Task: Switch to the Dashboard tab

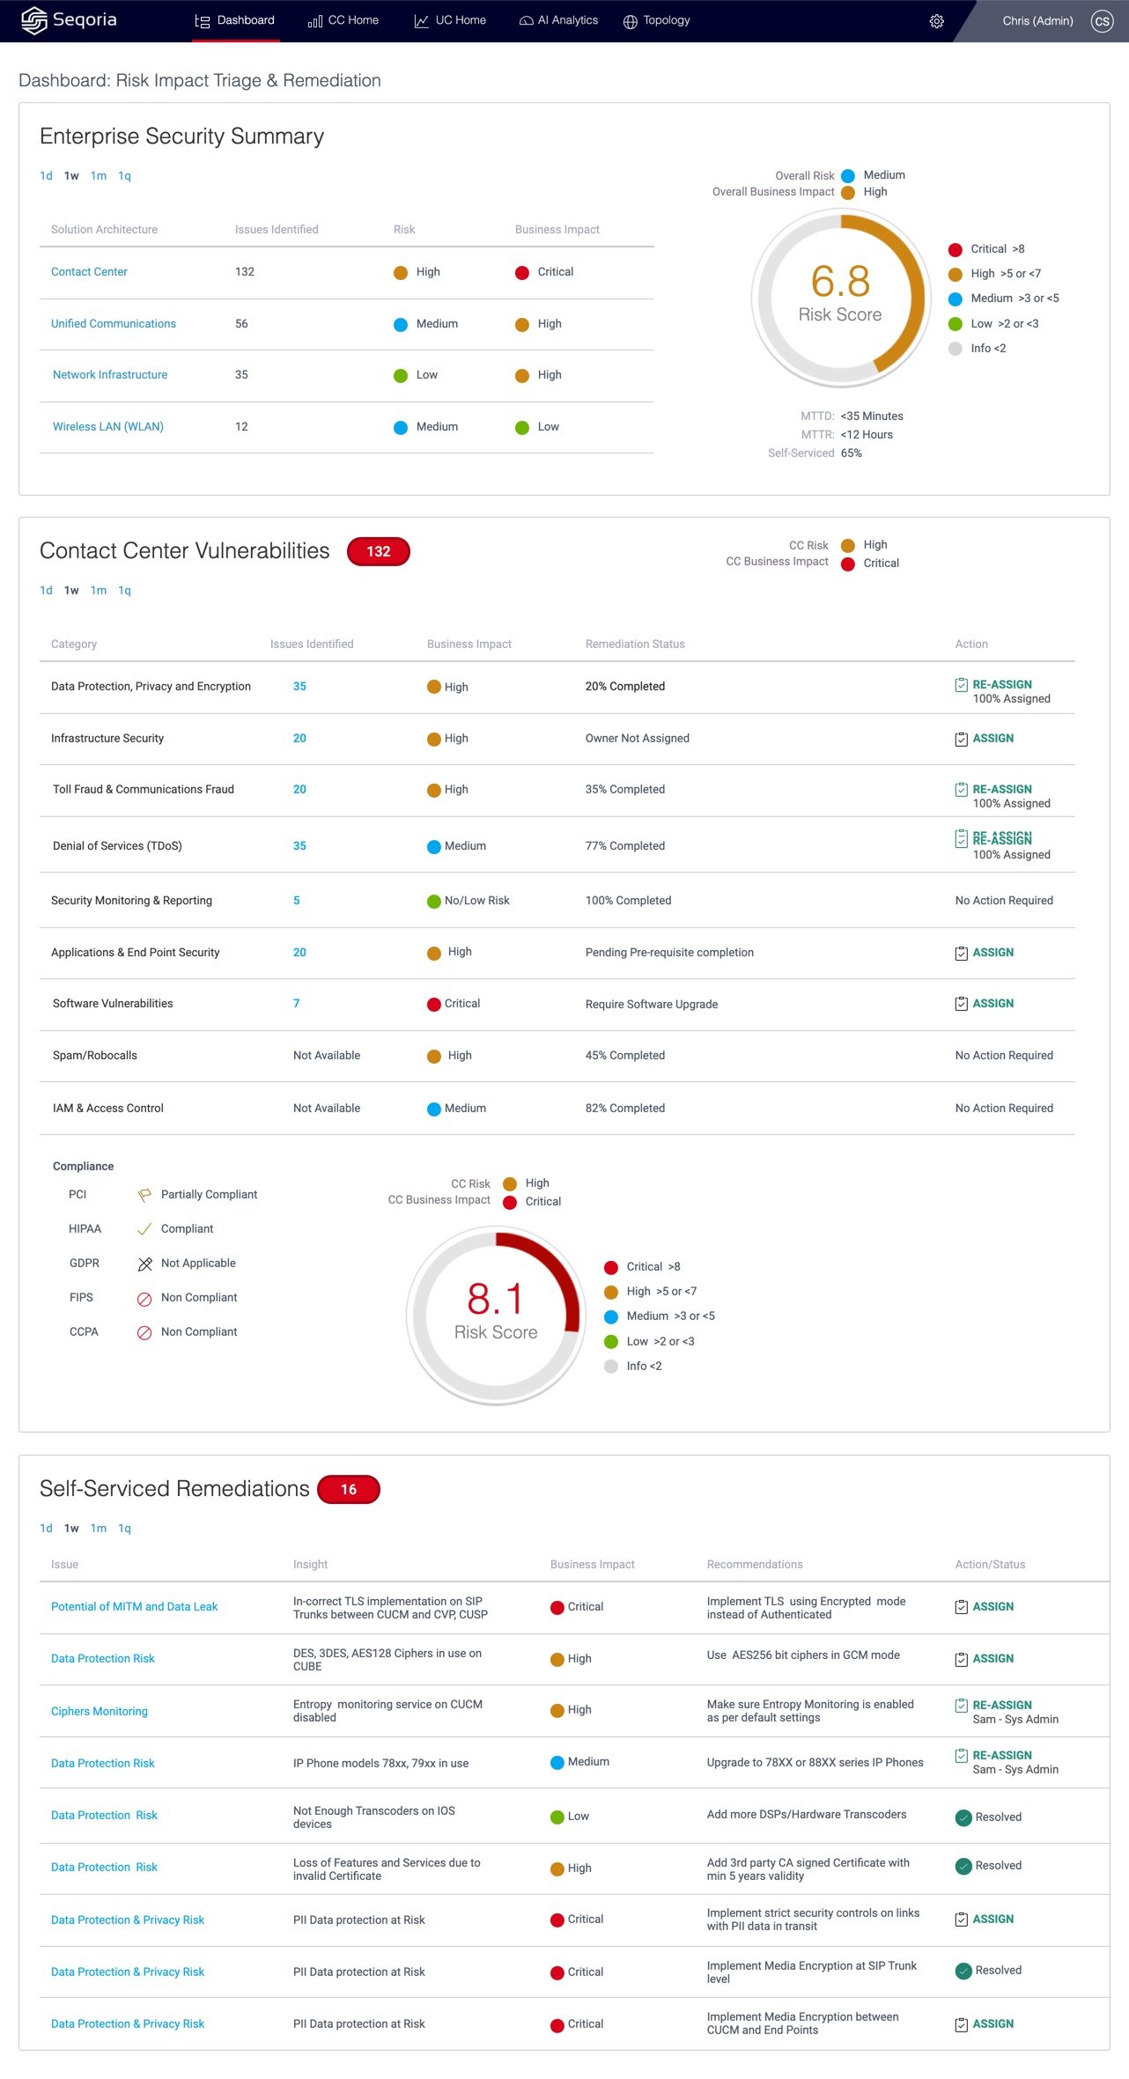Action: [x=235, y=20]
